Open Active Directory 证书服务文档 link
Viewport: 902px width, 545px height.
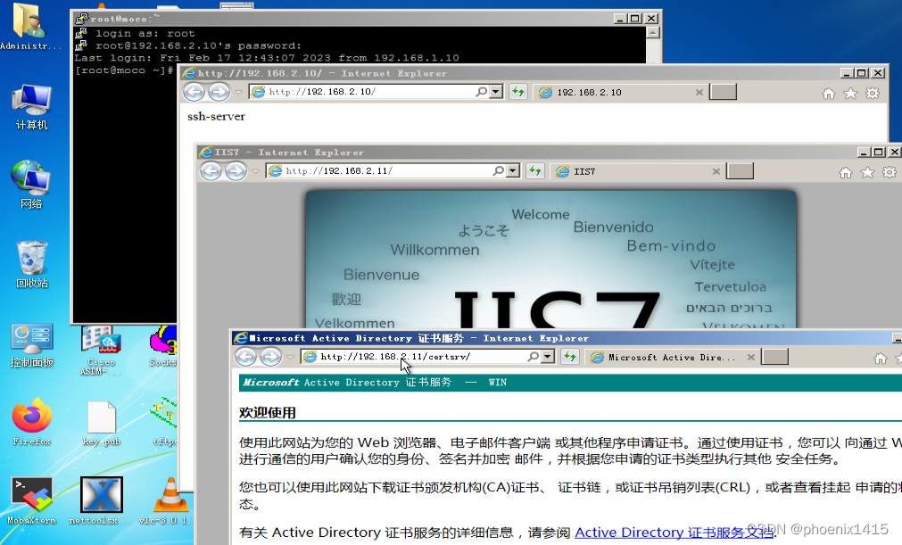pos(674,533)
